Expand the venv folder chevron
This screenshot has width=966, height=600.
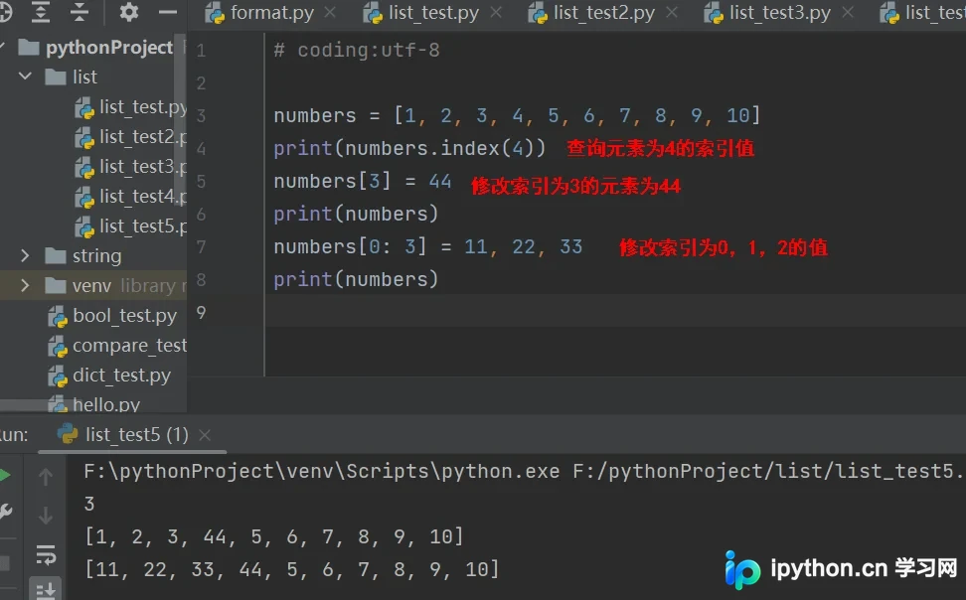tap(25, 286)
